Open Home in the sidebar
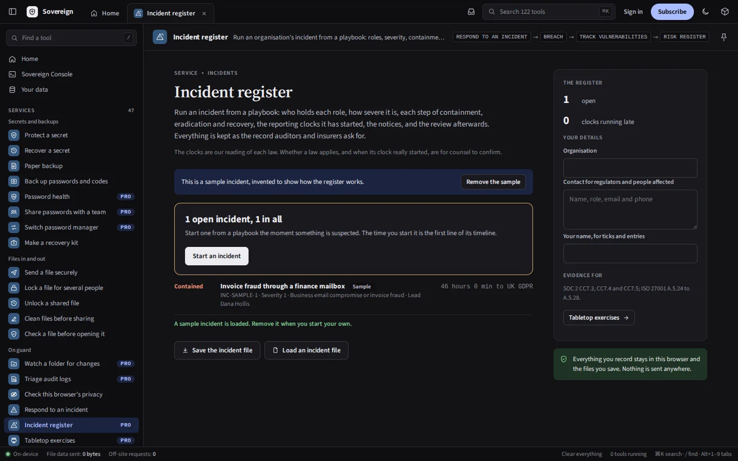The image size is (738, 461). coord(71,59)
